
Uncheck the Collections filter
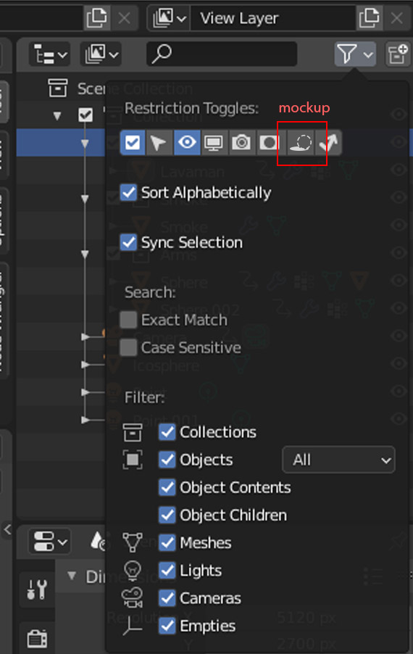pyautogui.click(x=167, y=432)
